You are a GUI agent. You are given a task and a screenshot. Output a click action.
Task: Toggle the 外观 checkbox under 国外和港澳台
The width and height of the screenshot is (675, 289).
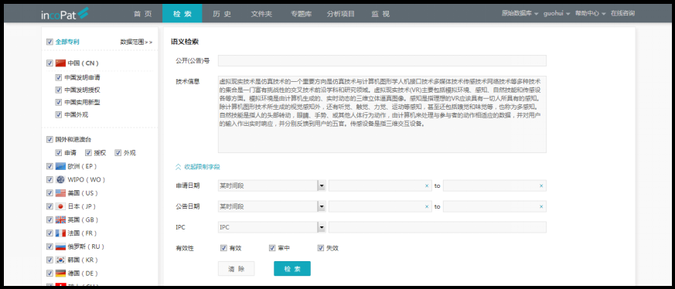click(118, 153)
